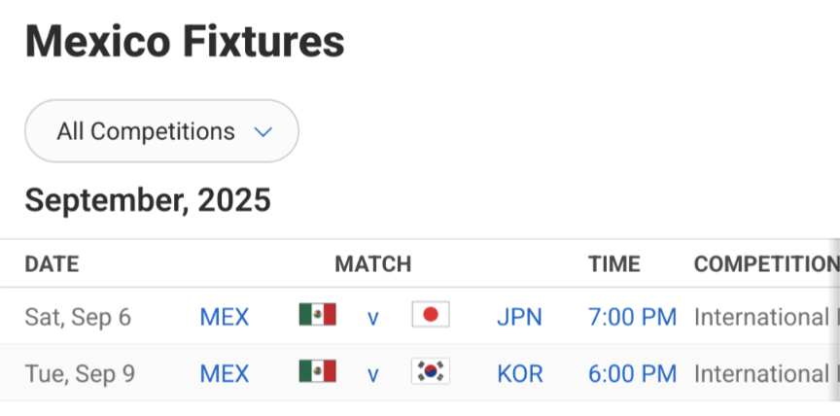Open MEX team link in Sep 6 row
This screenshot has width=840, height=416.
point(225,317)
